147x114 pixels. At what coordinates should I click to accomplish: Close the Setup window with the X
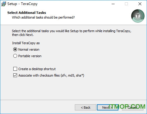[140, 4]
